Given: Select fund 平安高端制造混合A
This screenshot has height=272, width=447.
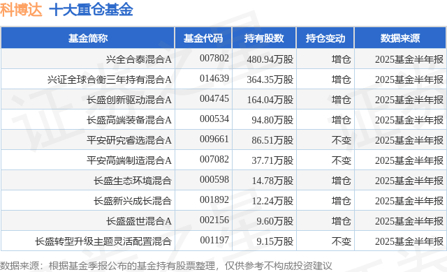Looking at the screenshot, I should pos(129,160).
